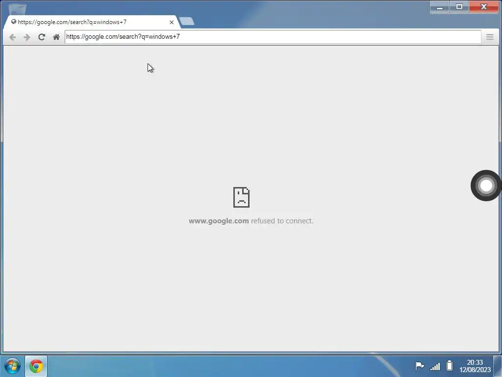Image resolution: width=502 pixels, height=377 pixels.
Task: Open the network signal tray icon
Action: (435, 366)
